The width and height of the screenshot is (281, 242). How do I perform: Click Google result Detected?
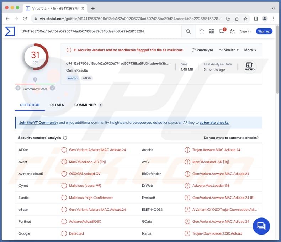[x=76, y=233]
